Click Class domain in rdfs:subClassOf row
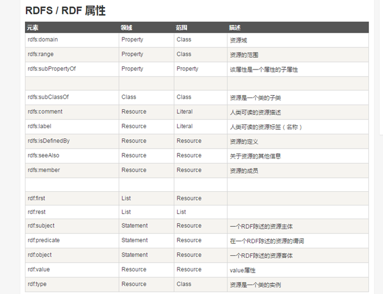This screenshot has width=383, height=294. pos(129,97)
